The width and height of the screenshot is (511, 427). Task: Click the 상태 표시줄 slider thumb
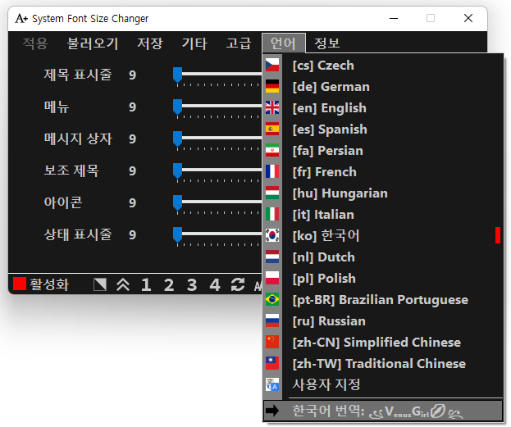(178, 234)
